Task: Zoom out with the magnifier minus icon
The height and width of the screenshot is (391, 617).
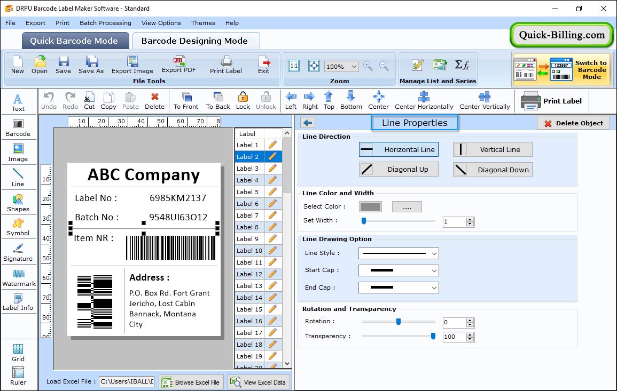Action: coord(384,66)
